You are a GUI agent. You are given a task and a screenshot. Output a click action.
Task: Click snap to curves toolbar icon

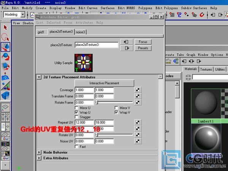[x=179, y=15]
